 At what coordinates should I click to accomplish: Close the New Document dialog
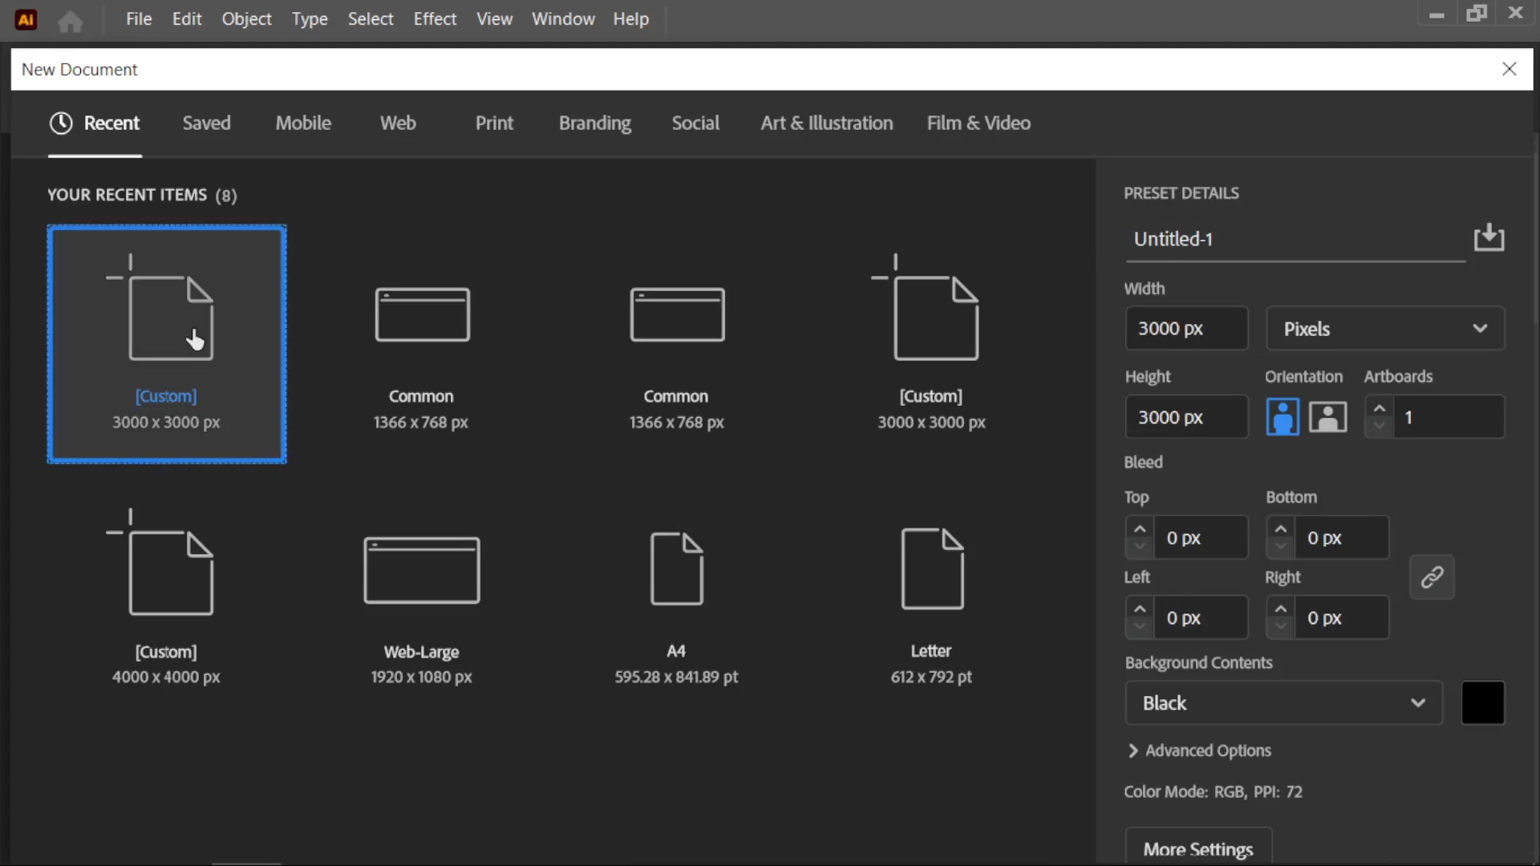[x=1510, y=69]
